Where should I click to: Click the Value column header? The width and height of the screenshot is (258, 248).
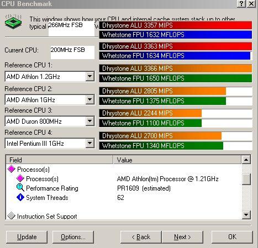(177, 160)
